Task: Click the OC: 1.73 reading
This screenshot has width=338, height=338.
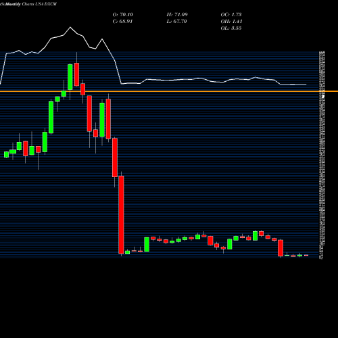Action: pyautogui.click(x=231, y=15)
